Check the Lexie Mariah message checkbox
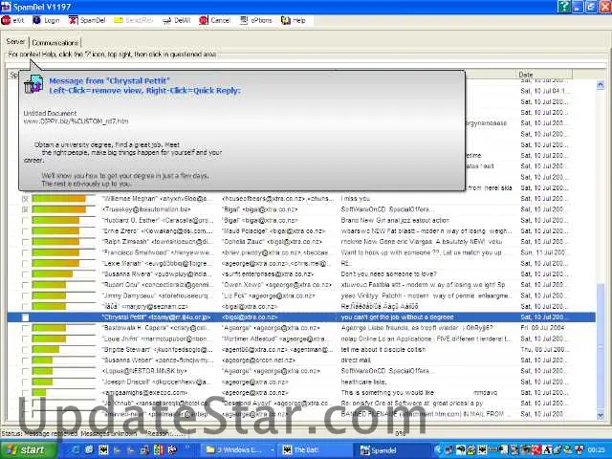Viewport: 612px width, 459px height. pyautogui.click(x=26, y=264)
